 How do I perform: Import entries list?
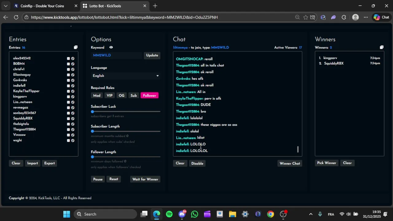pos(33,163)
